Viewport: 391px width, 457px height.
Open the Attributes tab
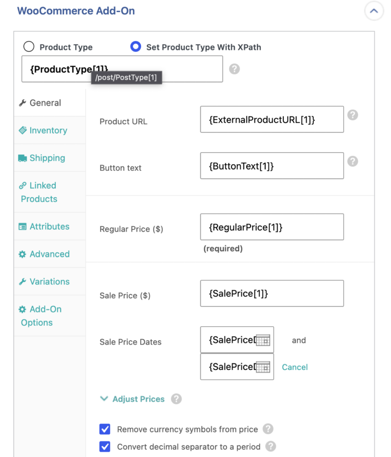pyautogui.click(x=50, y=226)
